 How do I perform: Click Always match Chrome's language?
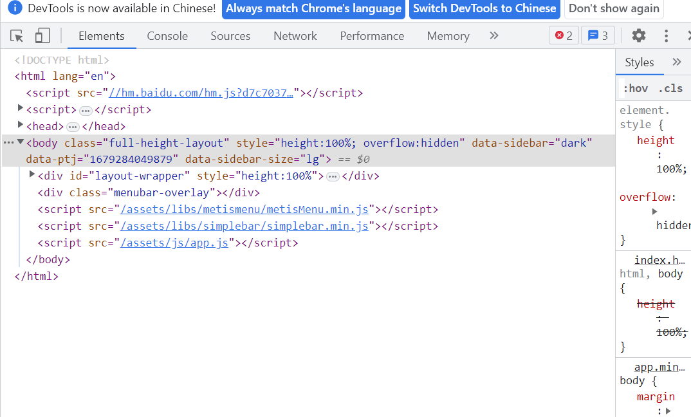pos(313,9)
